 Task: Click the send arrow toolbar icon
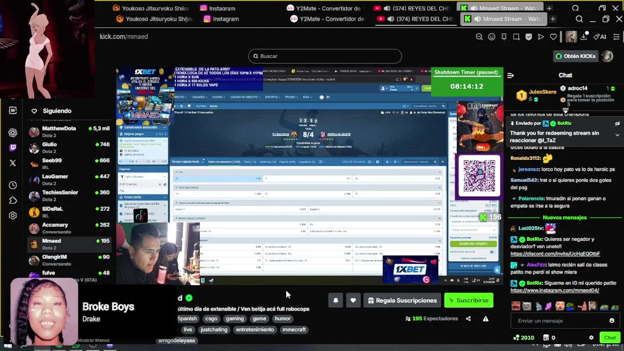pos(541,37)
